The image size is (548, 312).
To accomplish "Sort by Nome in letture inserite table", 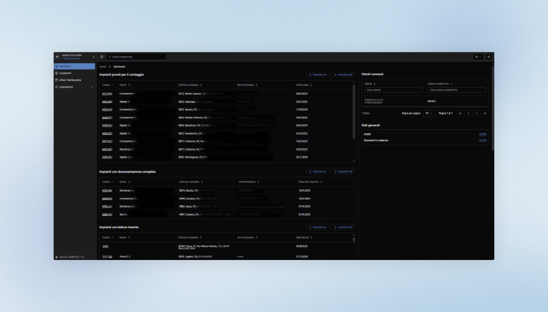I will (124, 238).
